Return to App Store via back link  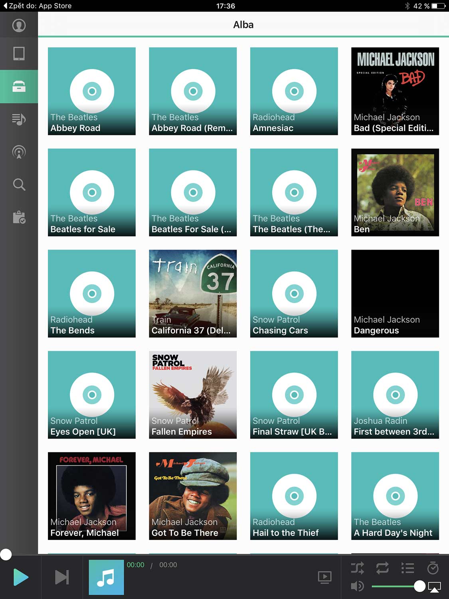[x=37, y=6]
